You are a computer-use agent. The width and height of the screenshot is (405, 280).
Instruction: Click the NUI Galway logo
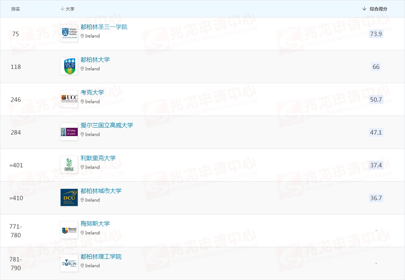[x=69, y=132]
